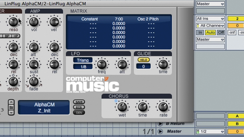
Task: Adjust the AMP vol knob
Action: pyautogui.click(x=34, y=22)
